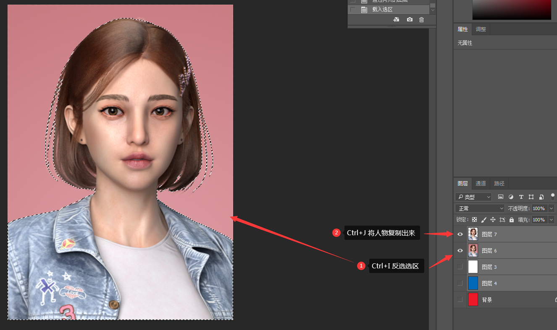Click the lock image pixels brush icon
This screenshot has height=330, width=557.
point(483,220)
